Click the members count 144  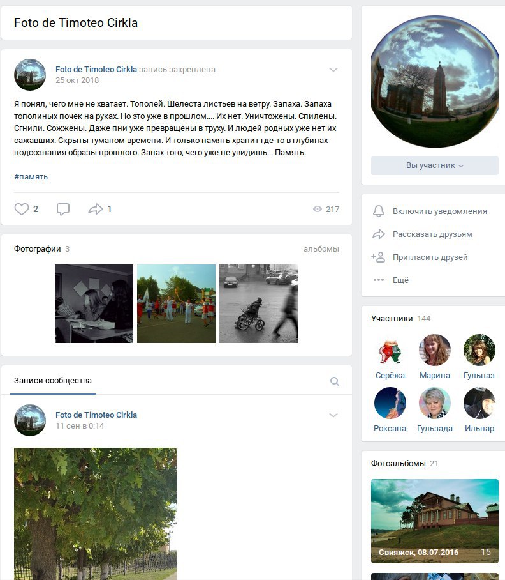(424, 319)
